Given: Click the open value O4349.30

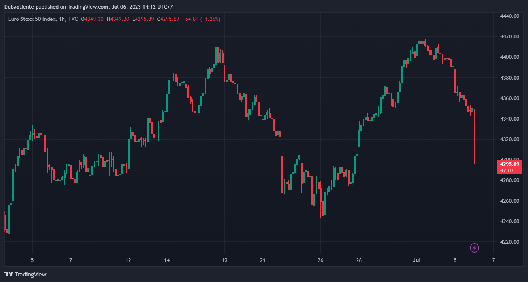Looking at the screenshot, I should point(93,19).
